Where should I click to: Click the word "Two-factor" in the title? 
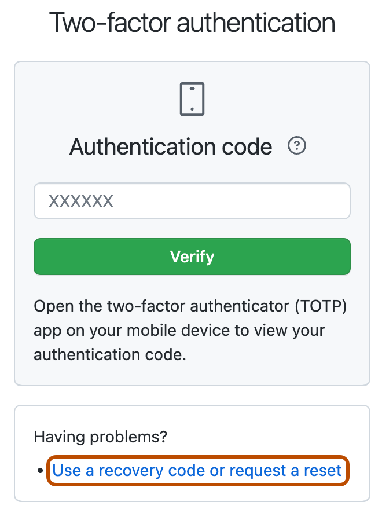110,24
